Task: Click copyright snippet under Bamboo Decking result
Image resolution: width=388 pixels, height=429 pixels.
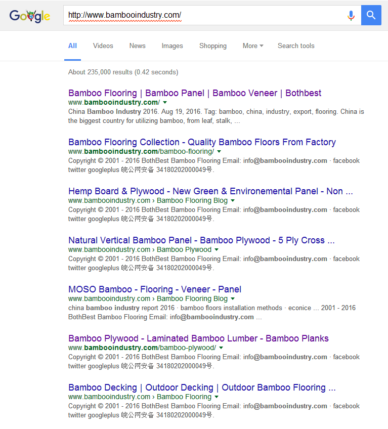Action: pyautogui.click(x=214, y=410)
